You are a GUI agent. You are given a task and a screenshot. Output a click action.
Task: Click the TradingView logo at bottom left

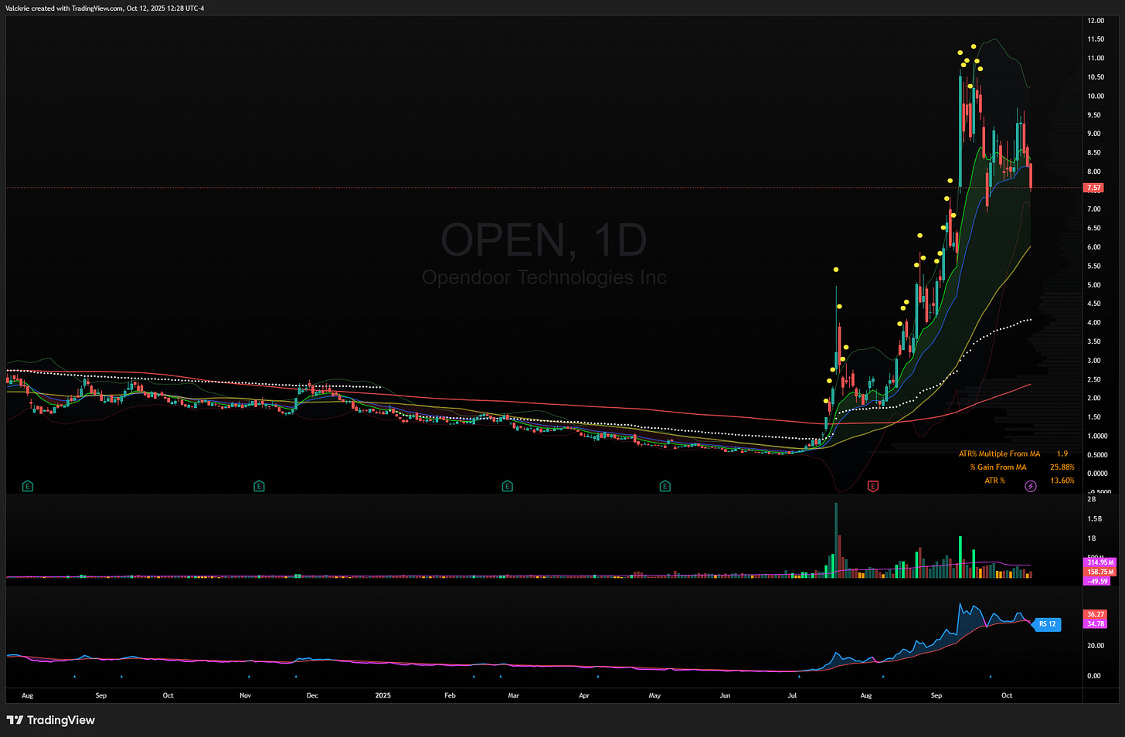(x=50, y=720)
